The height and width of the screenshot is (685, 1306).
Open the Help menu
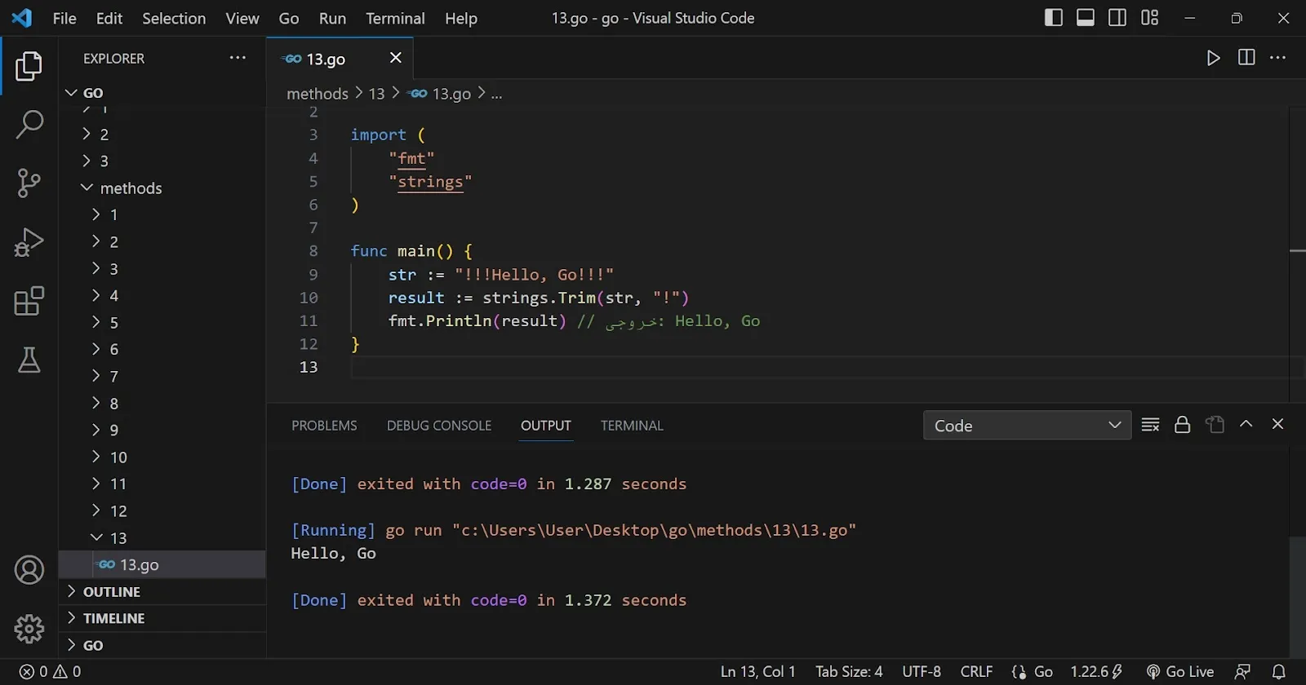[x=461, y=18]
